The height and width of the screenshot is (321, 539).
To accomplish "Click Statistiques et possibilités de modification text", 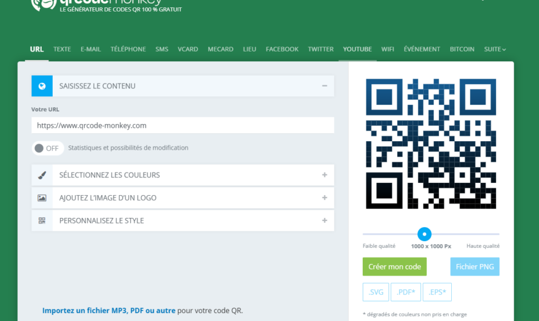I will click(x=128, y=148).
